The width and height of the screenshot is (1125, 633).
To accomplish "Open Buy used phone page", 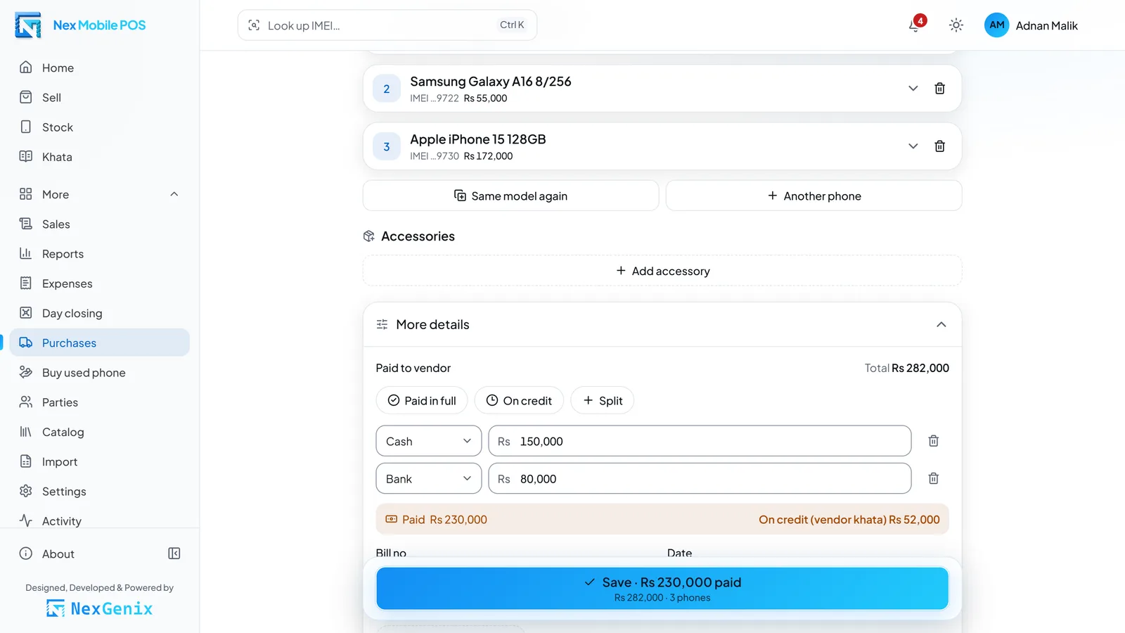I will tap(100, 372).
